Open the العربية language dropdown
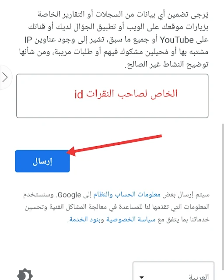The image size is (224, 280). tap(173, 271)
